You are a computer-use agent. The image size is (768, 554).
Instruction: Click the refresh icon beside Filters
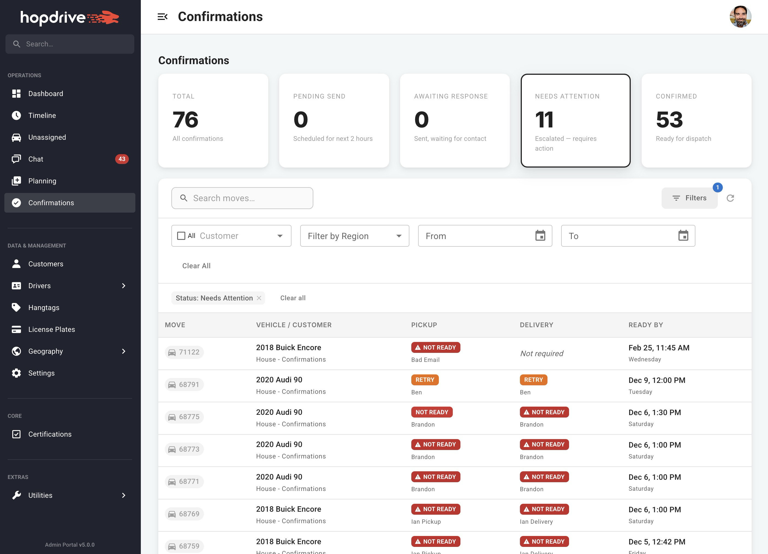point(730,198)
